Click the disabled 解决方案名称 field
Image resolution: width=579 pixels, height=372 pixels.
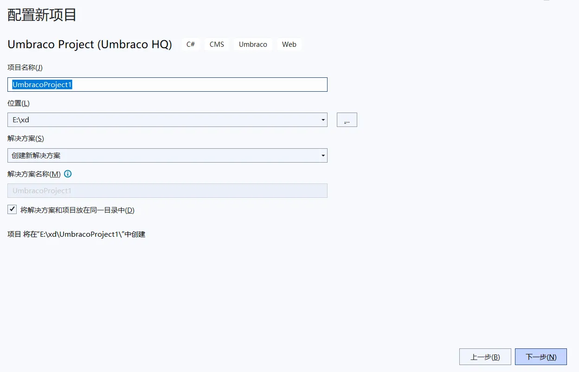[167, 190]
